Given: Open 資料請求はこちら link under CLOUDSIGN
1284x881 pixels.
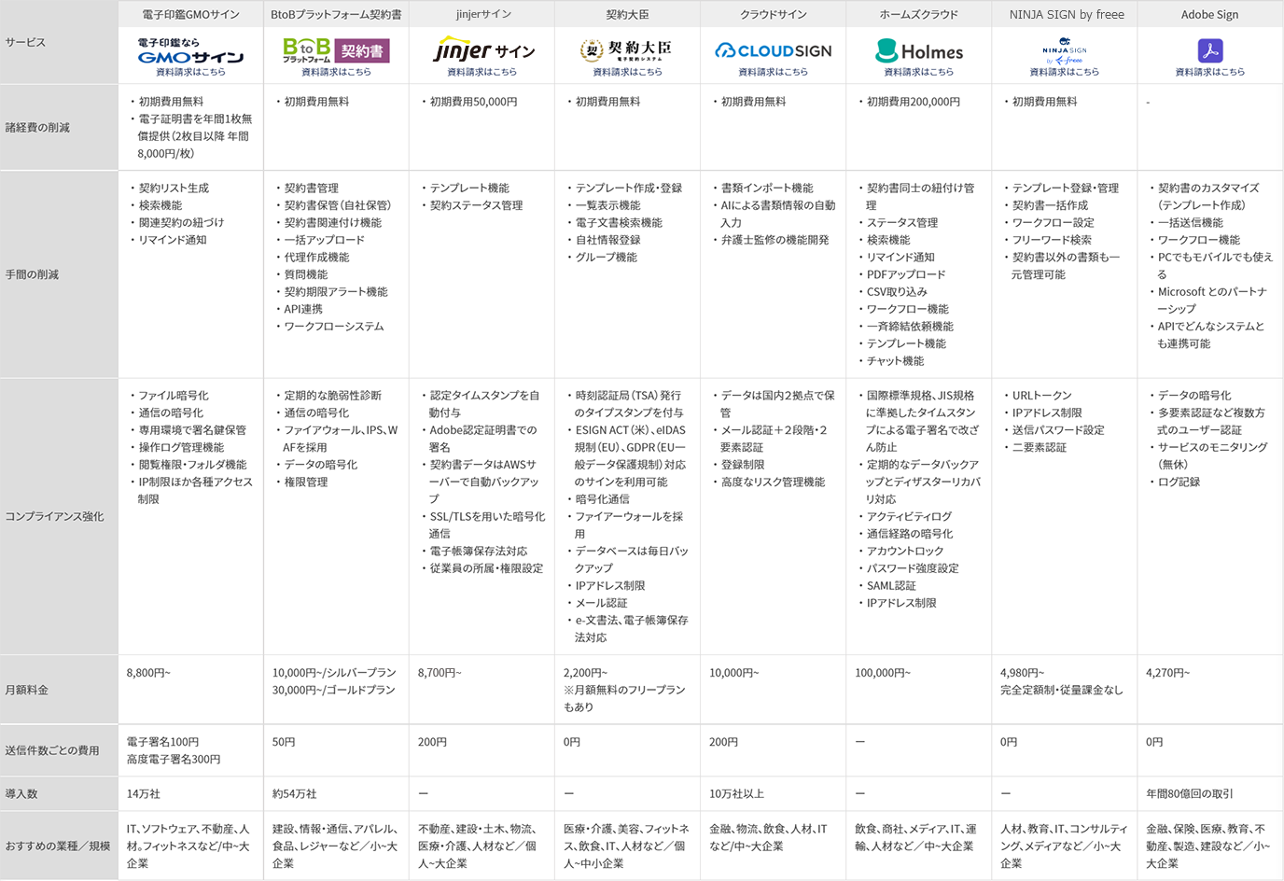Looking at the screenshot, I should tap(773, 72).
